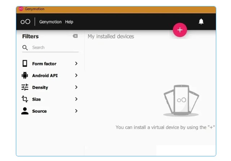Select the Android API filter label
This screenshot has width=231, height=161.
click(x=45, y=75)
